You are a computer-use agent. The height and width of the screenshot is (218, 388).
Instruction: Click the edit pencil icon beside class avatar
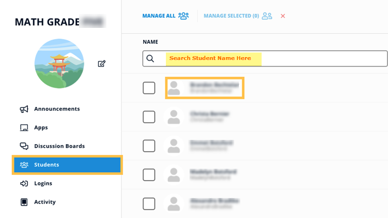click(101, 64)
